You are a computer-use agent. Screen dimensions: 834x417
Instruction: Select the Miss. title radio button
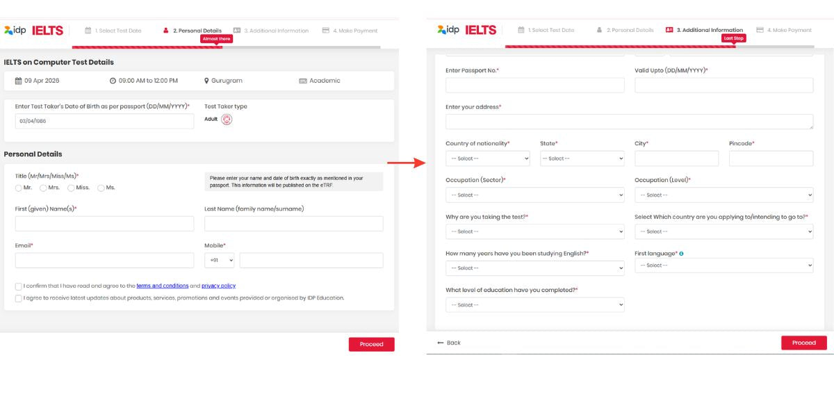(x=71, y=188)
